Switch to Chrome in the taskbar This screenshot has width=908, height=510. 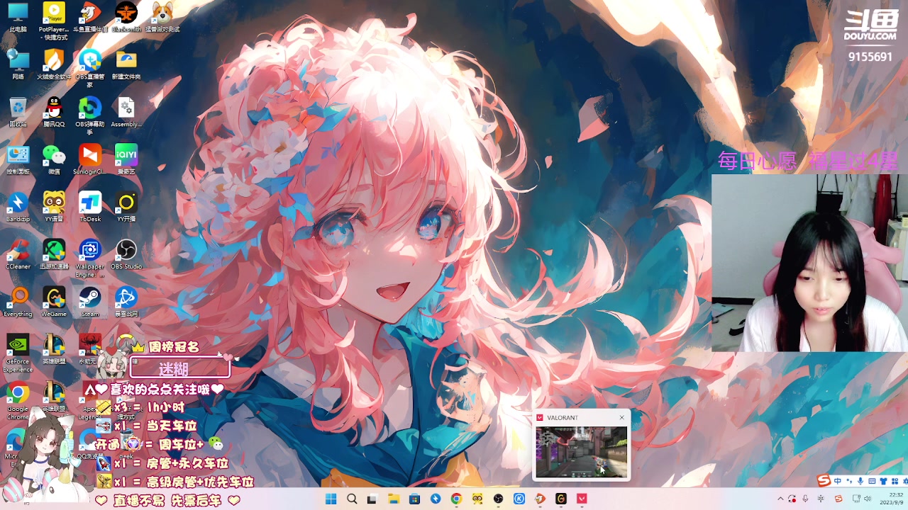[x=456, y=499]
